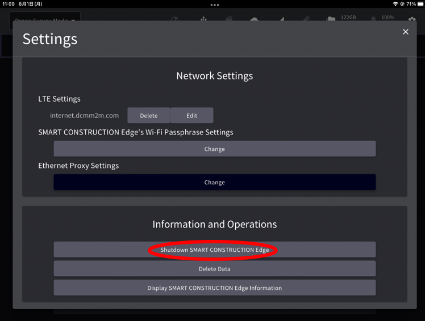Tap the cloud status icon in the toolbar
The width and height of the screenshot is (425, 321).
point(254,19)
